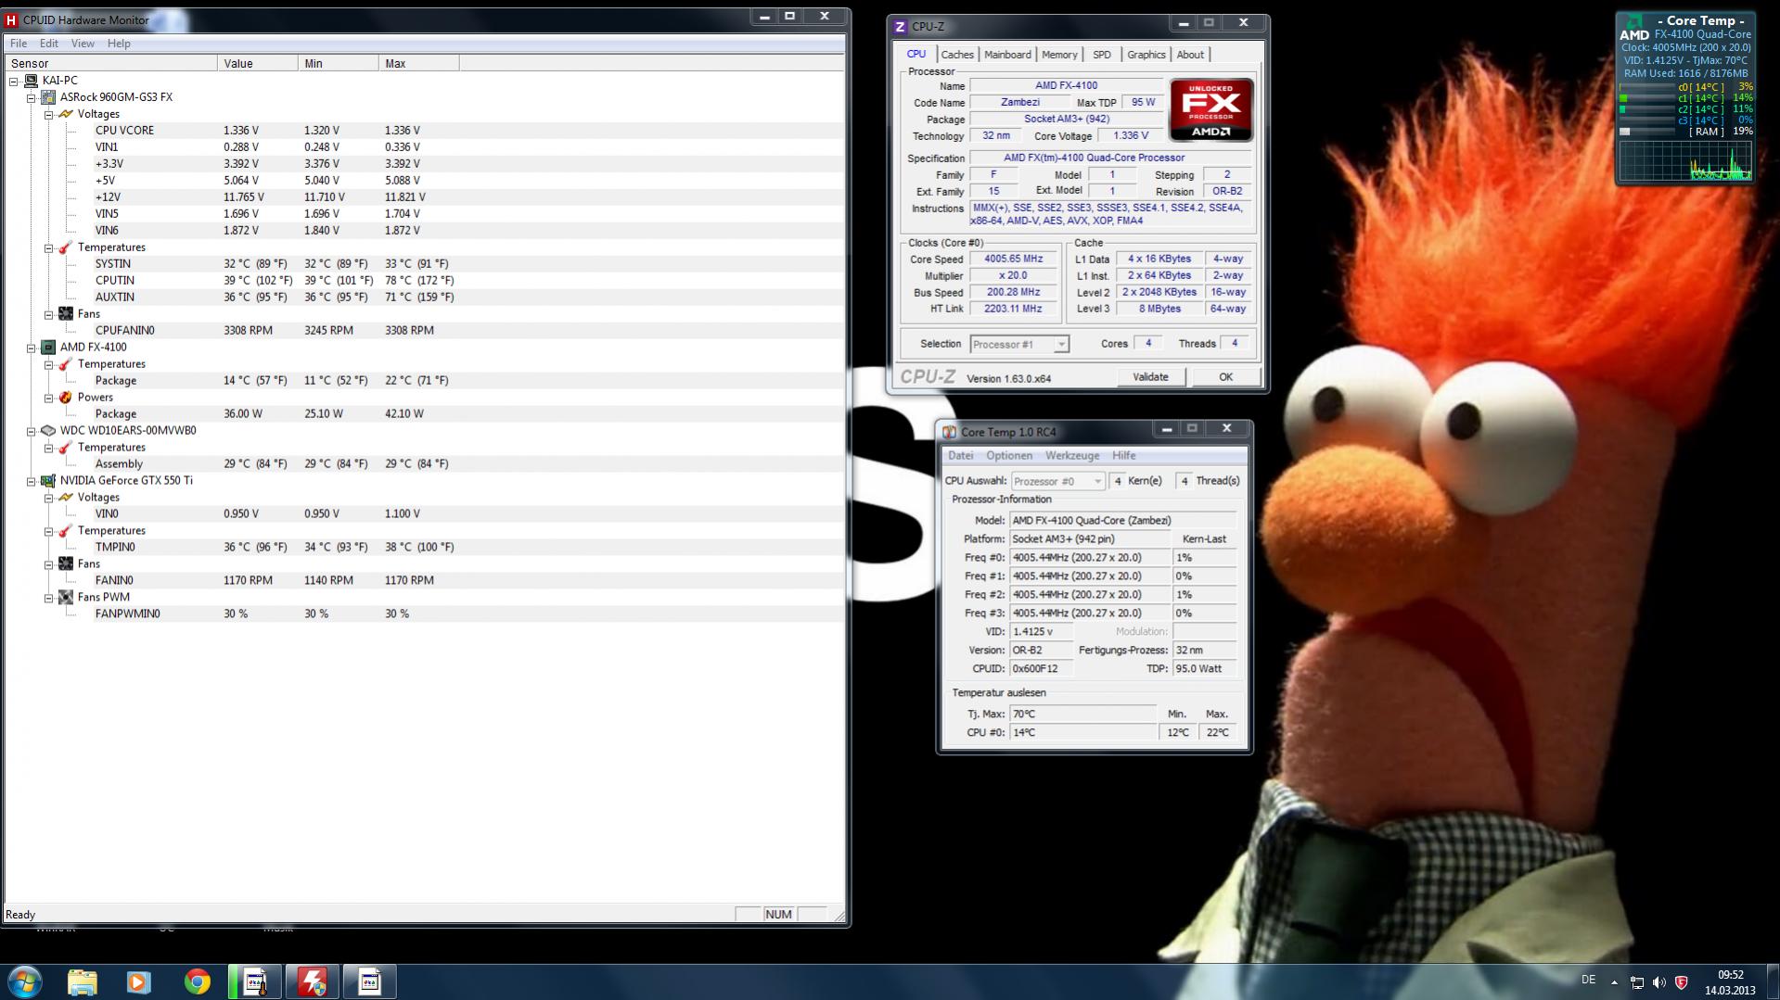
Task: Collapse the NVIDIA GeForce GTX 550 Ti node
Action: 32,481
